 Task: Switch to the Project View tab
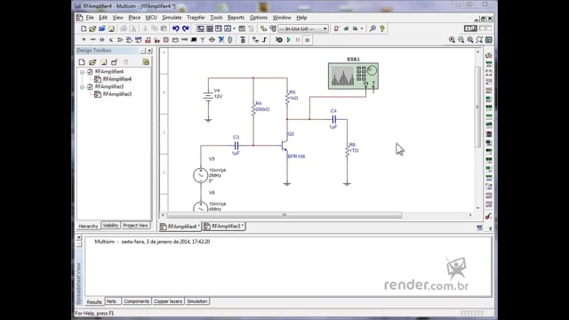click(135, 226)
